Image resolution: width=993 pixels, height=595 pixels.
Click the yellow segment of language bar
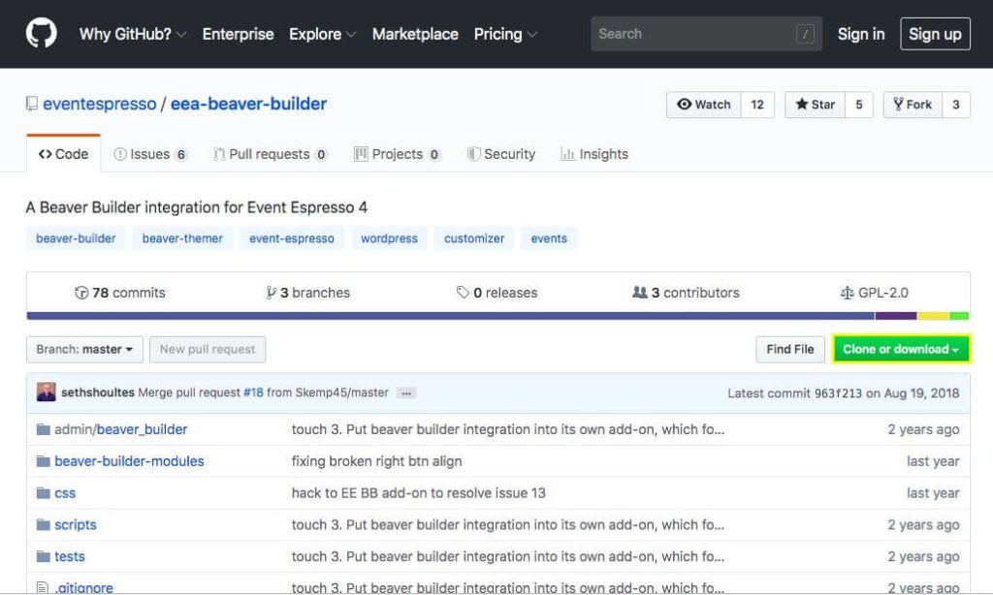(934, 316)
